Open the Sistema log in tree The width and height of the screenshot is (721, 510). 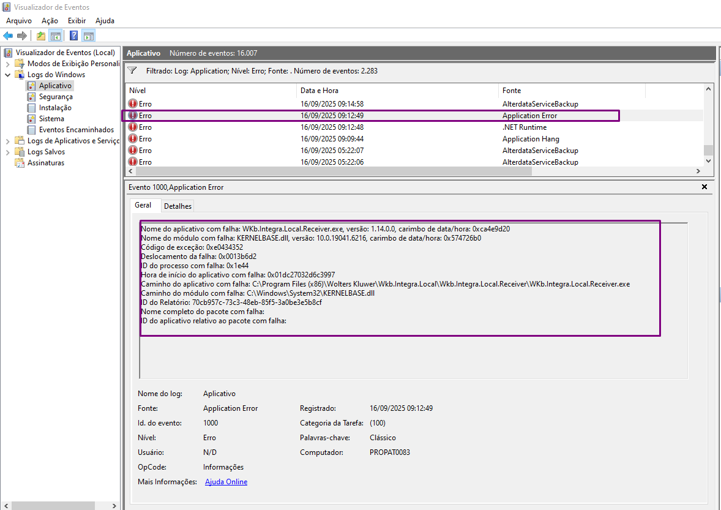tap(51, 119)
